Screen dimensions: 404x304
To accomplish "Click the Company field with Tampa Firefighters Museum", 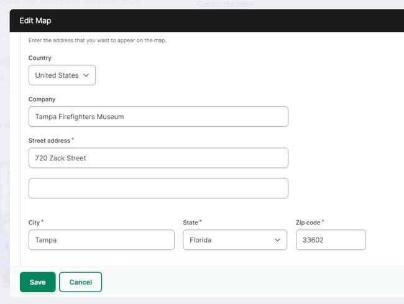I will click(x=158, y=116).
